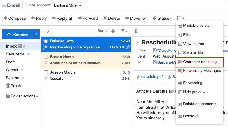
Task: Click the select all checkmark button
Action: point(48,31)
